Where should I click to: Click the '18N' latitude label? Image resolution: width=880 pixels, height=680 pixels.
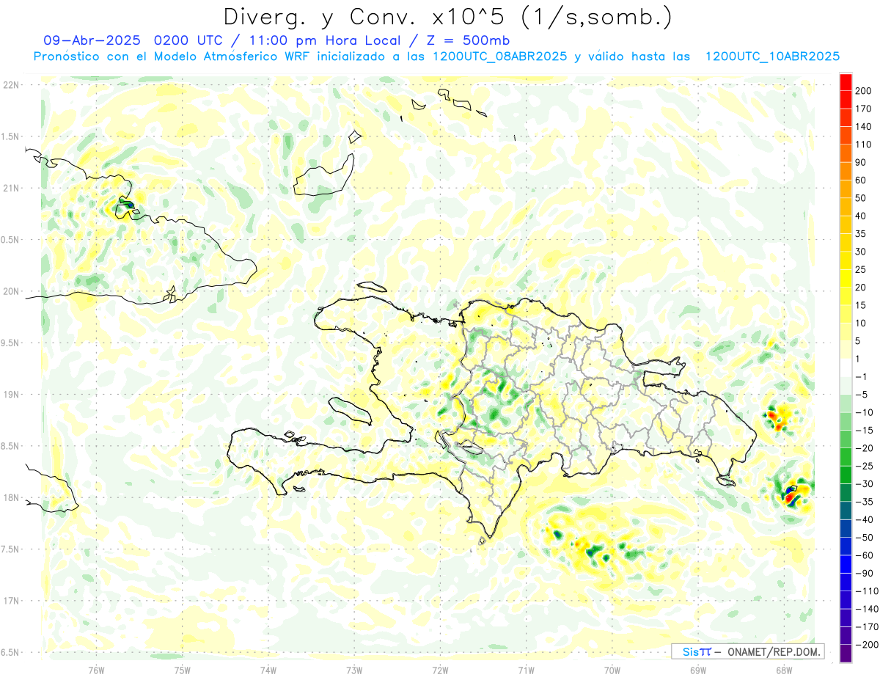click(10, 497)
